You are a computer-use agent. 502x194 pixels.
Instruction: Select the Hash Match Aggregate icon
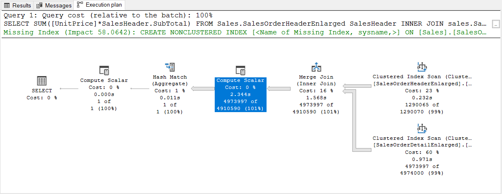[x=170, y=67]
